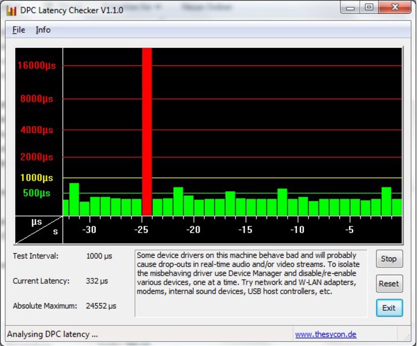Viewport: 417px width, 346px height.
Task: Click the -10 time axis label
Action: point(298,230)
